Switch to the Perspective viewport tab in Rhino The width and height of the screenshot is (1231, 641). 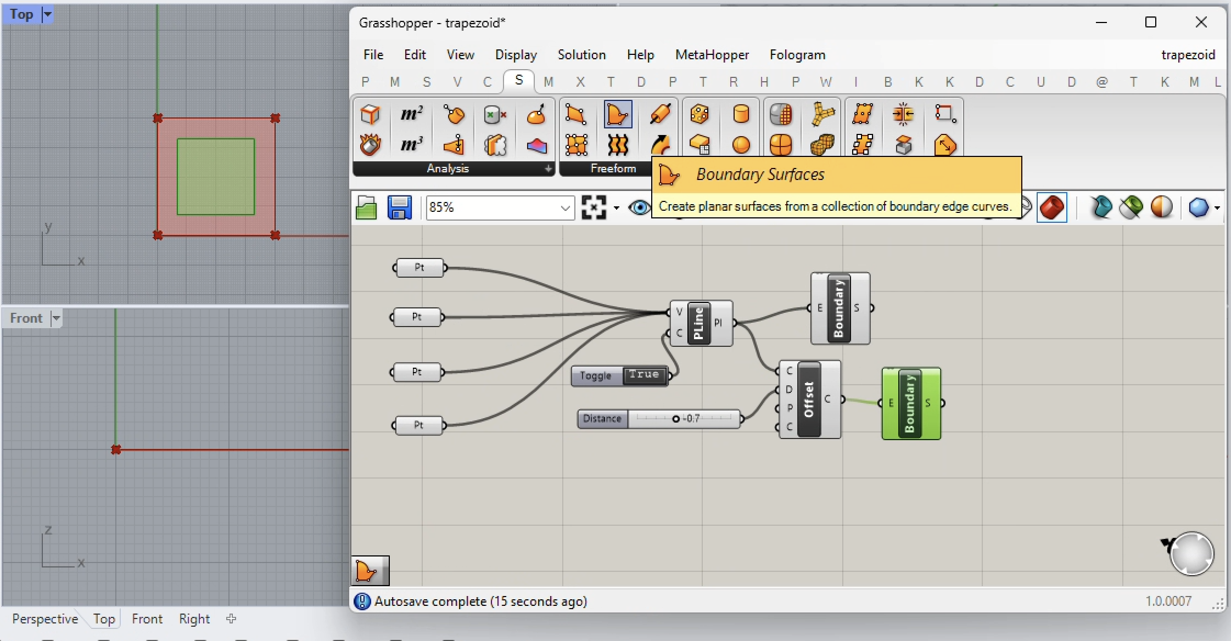click(45, 619)
